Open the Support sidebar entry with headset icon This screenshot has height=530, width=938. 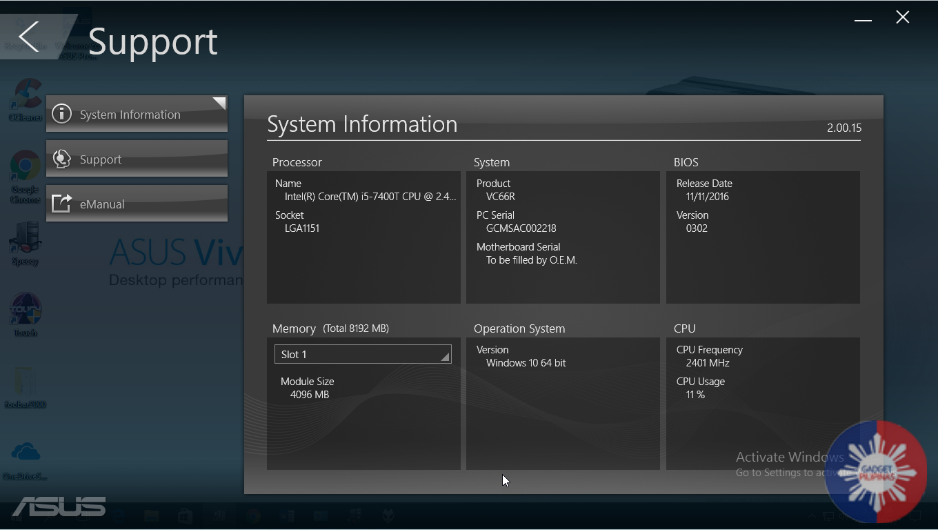137,159
